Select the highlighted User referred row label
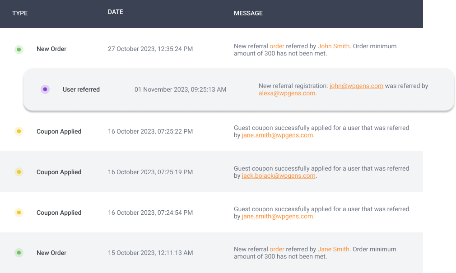 (x=81, y=89)
